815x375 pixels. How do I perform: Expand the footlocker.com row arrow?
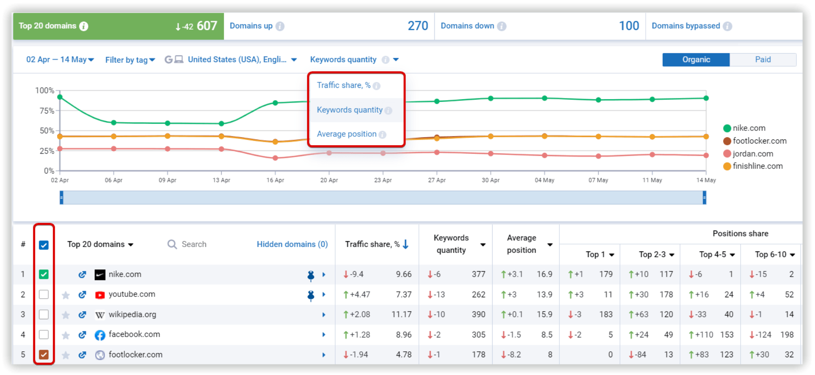click(324, 355)
